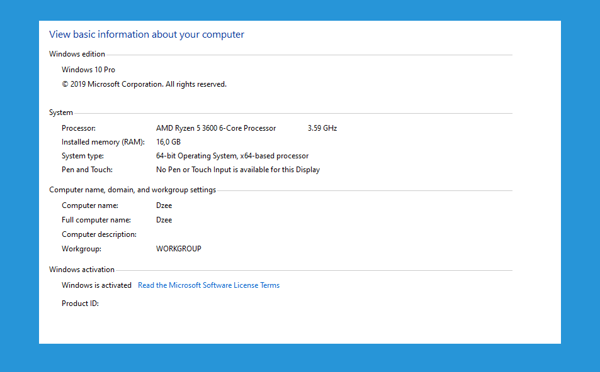Click the 'Computer name:' label

[90, 205]
